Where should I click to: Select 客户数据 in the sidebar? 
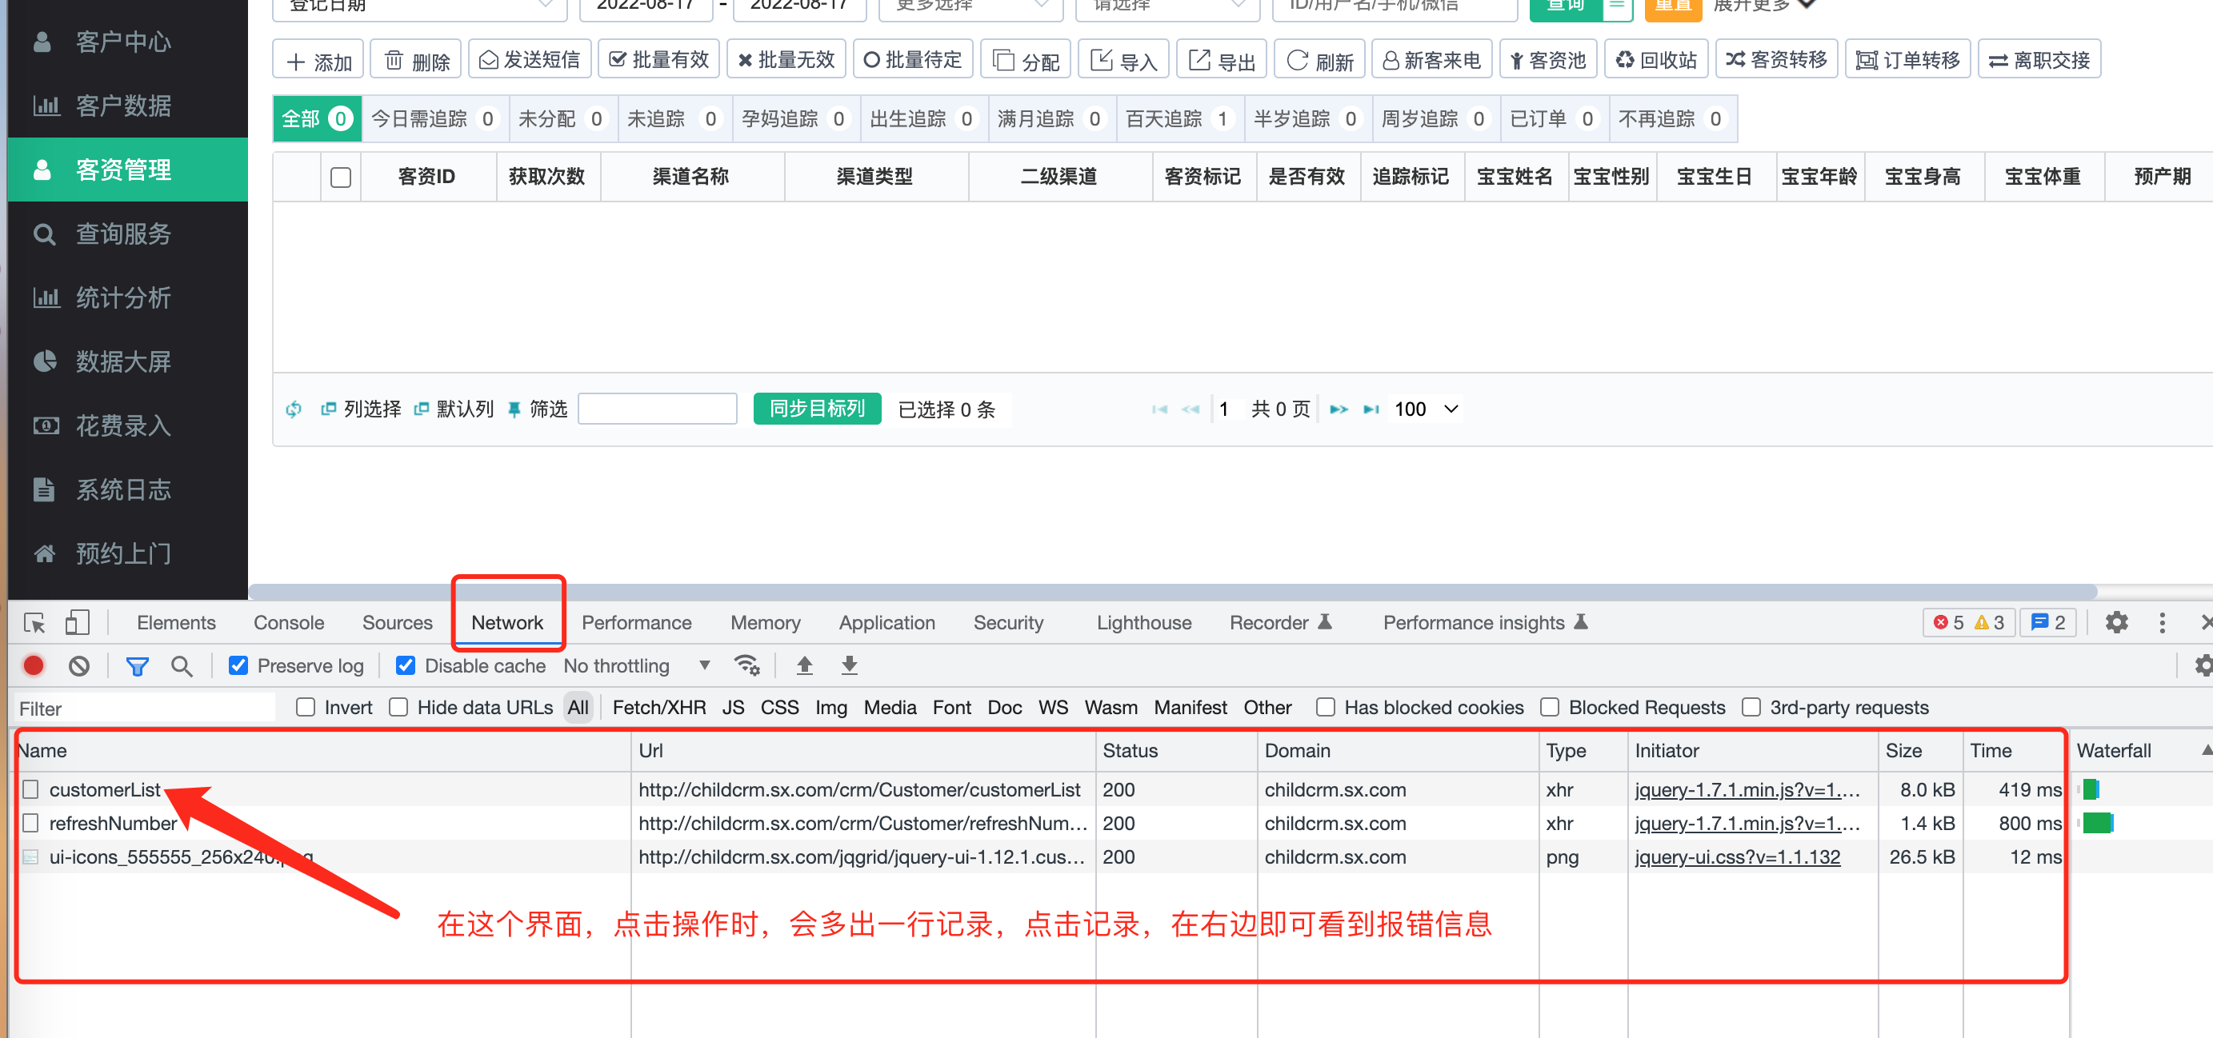[x=123, y=106]
